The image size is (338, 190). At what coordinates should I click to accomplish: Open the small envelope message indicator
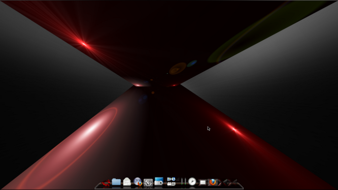pos(202,182)
